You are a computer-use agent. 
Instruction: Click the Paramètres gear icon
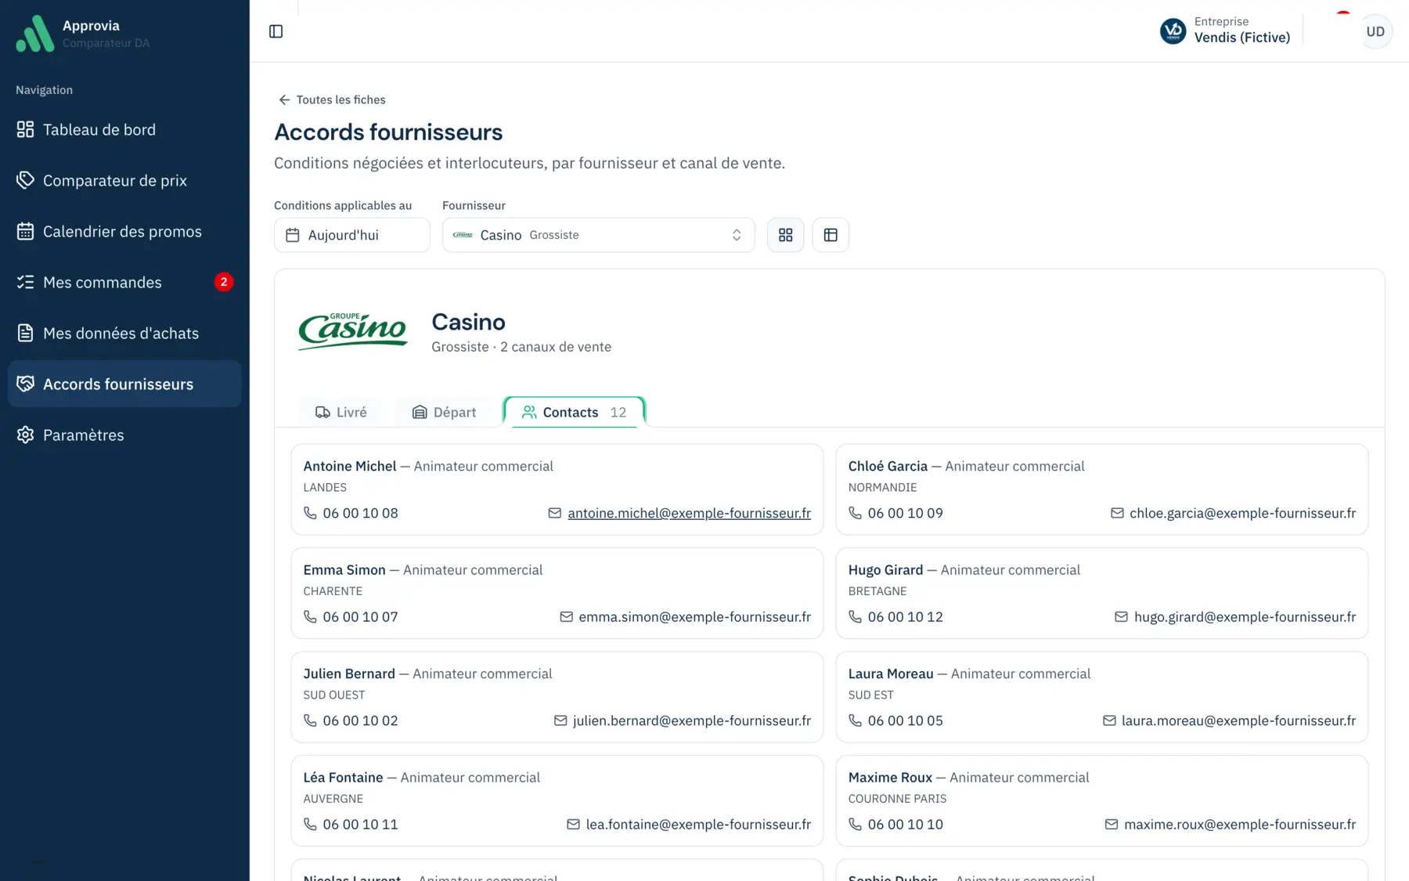point(25,435)
